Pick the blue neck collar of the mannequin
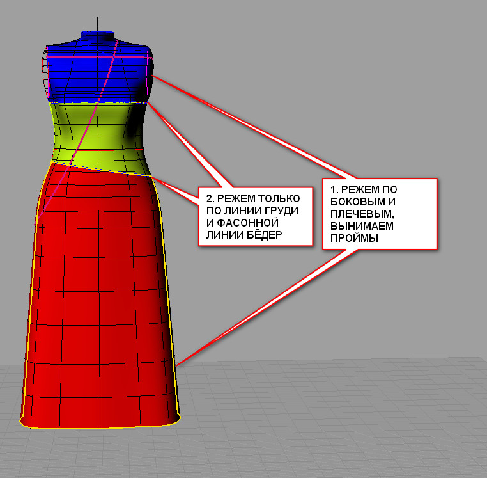The image size is (487, 478). point(98,34)
